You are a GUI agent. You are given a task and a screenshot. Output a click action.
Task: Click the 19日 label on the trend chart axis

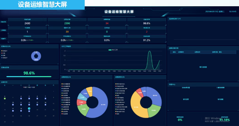coord(160,71)
